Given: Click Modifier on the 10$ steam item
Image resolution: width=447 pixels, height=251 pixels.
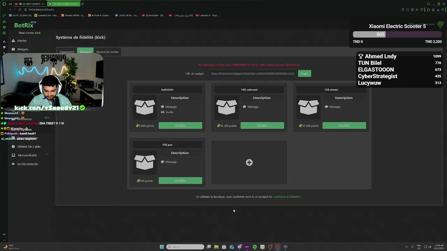Looking at the screenshot, I should point(344,125).
